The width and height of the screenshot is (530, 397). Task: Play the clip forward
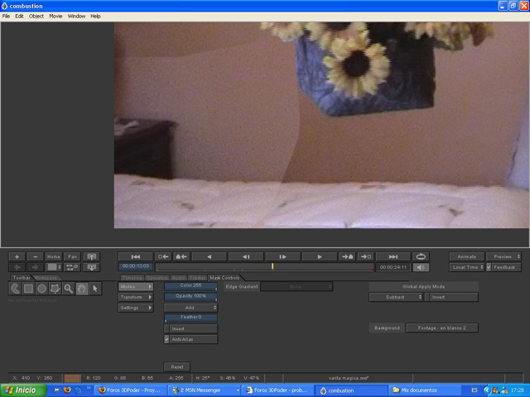320,256
